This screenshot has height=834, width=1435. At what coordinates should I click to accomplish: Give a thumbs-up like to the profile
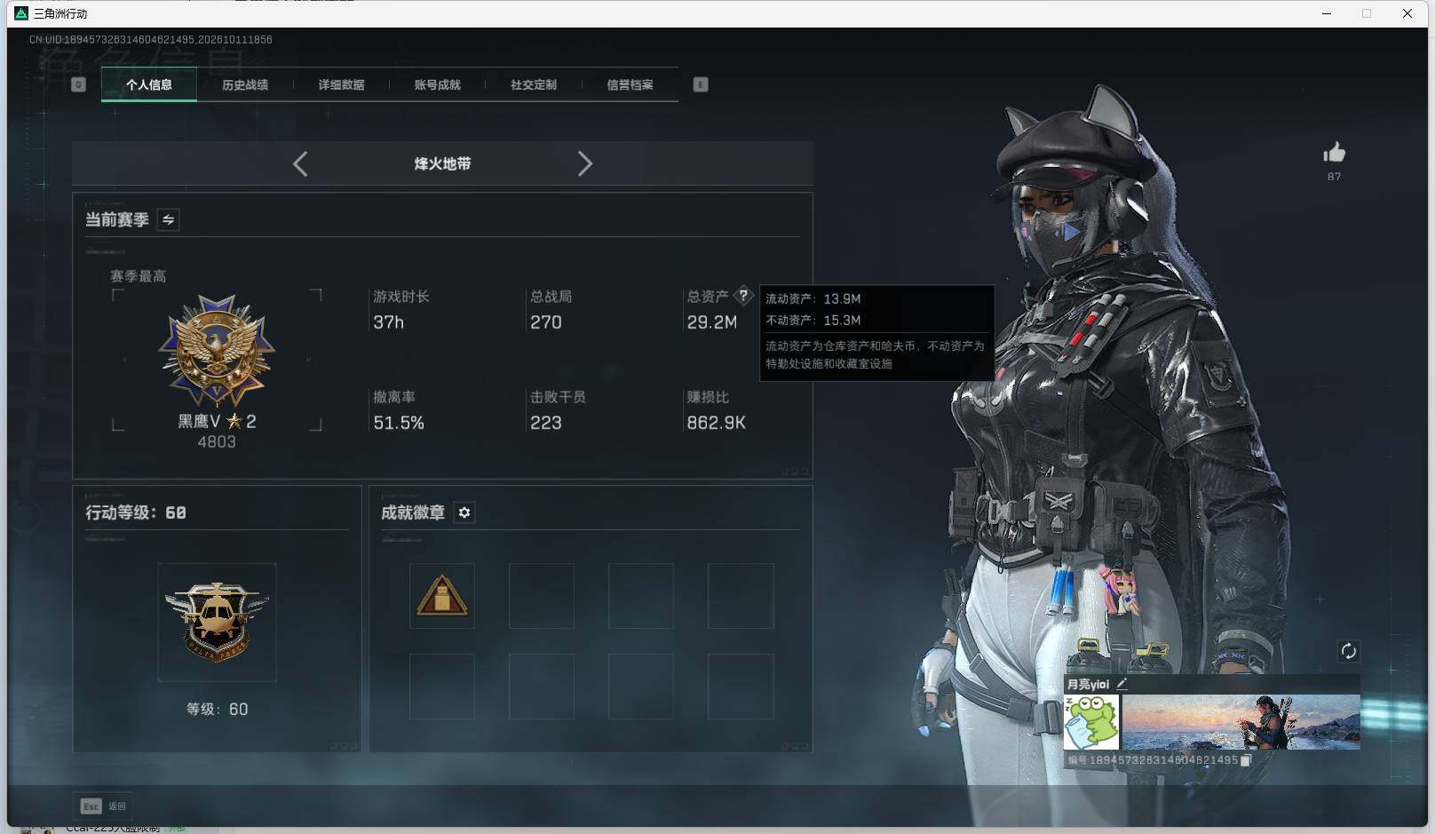1334,153
